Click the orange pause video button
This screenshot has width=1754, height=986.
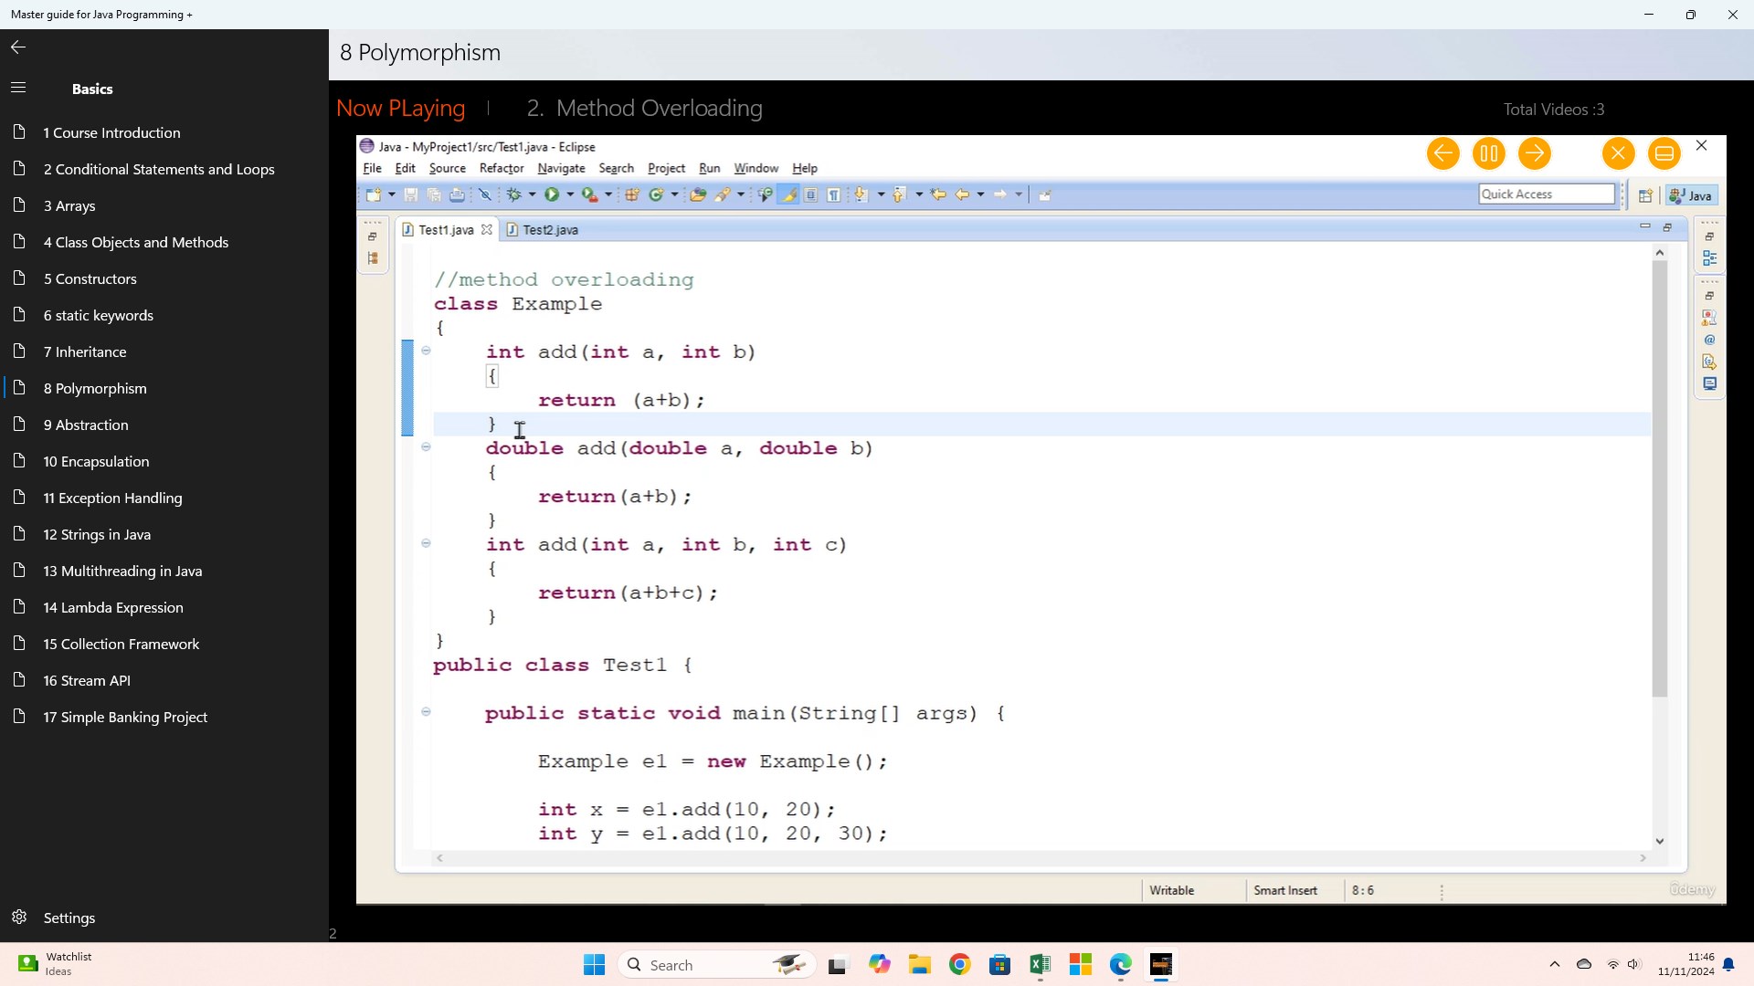[1488, 153]
